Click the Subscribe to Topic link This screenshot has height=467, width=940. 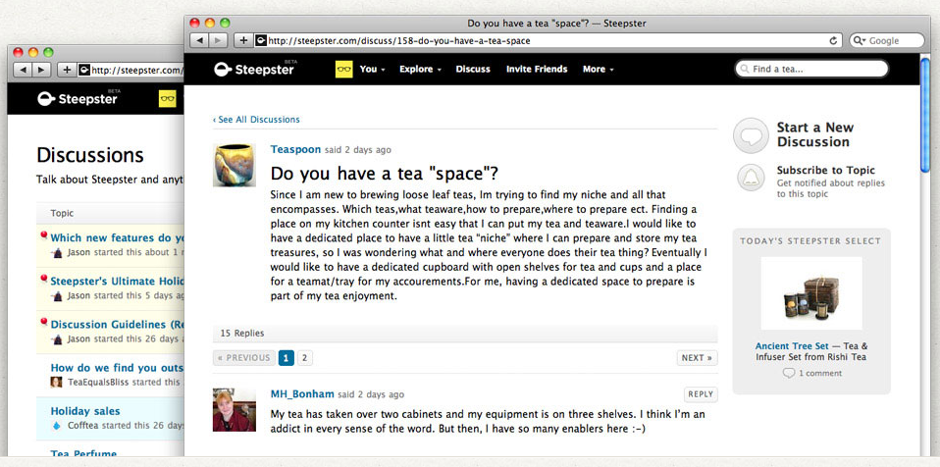coord(825,171)
